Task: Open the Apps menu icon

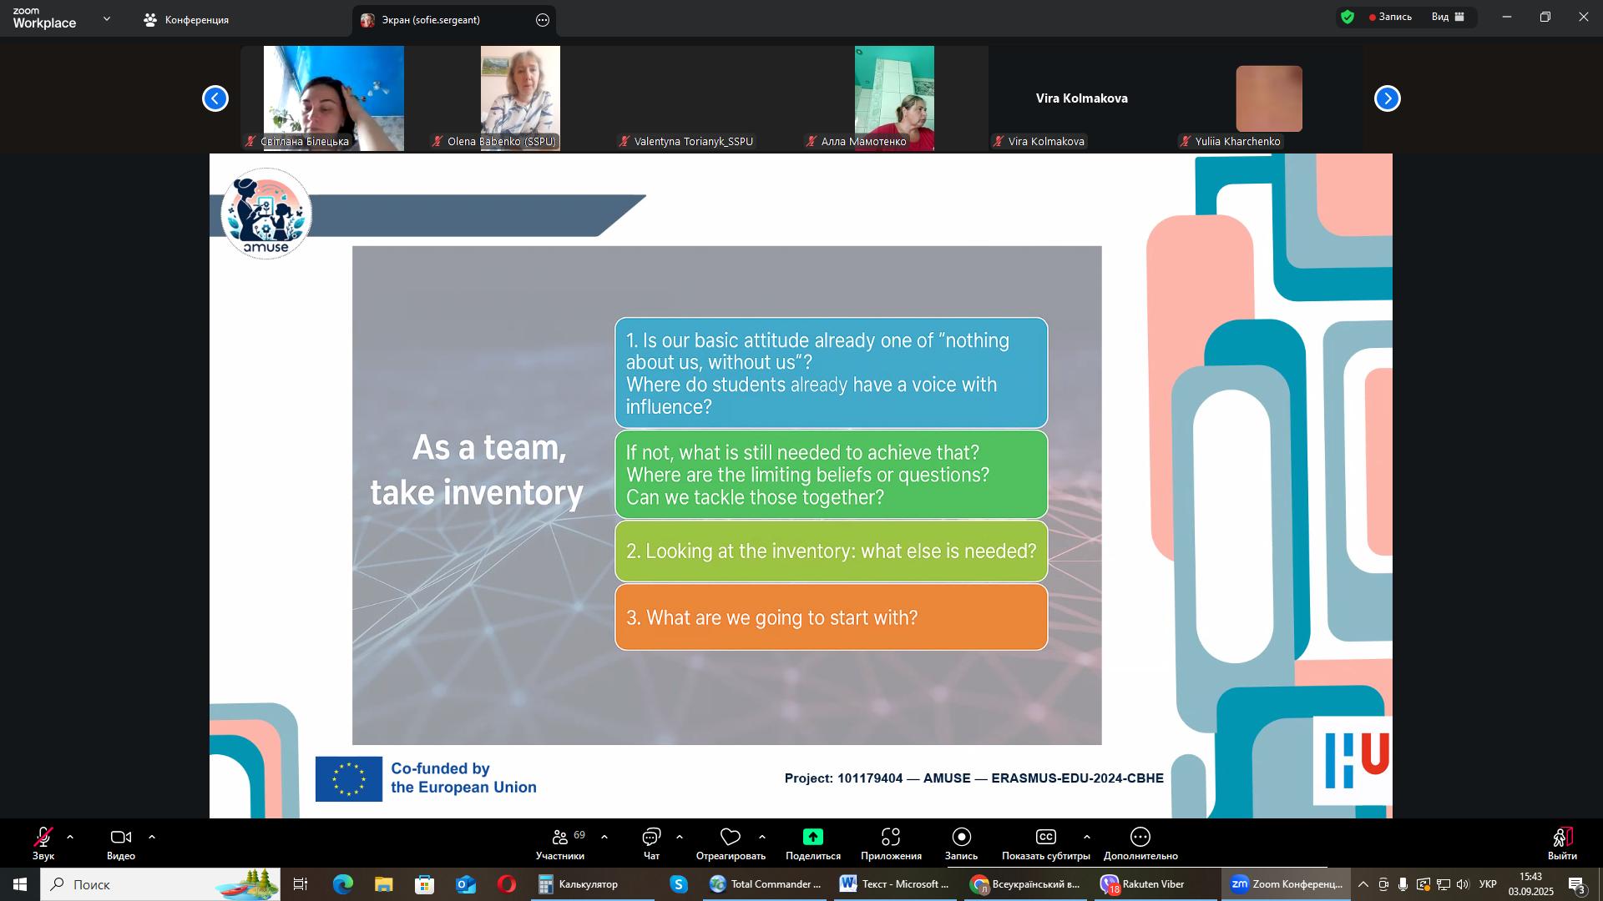Action: coord(891,838)
